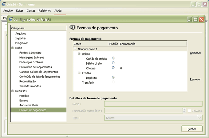This screenshot has width=209, height=138.
Task: Collapse the Débito group
Action: pyautogui.click(x=79, y=54)
